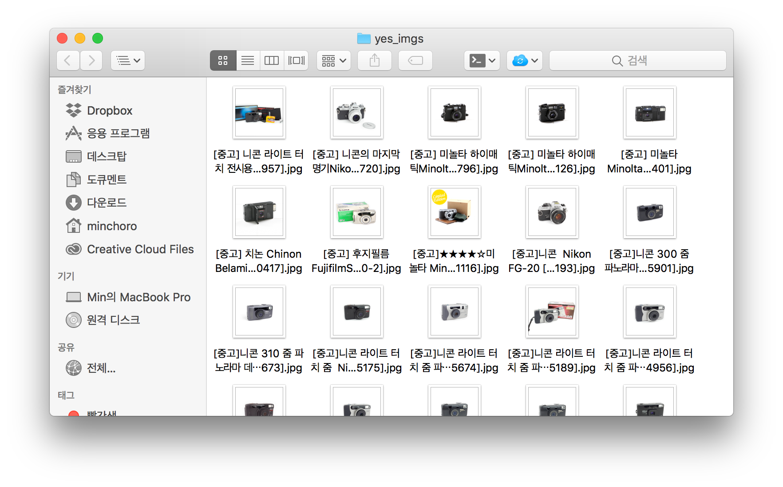Select thumbnail of 미놀타 Minolta...401].jpg
Image resolution: width=783 pixels, height=487 pixels.
(x=650, y=112)
